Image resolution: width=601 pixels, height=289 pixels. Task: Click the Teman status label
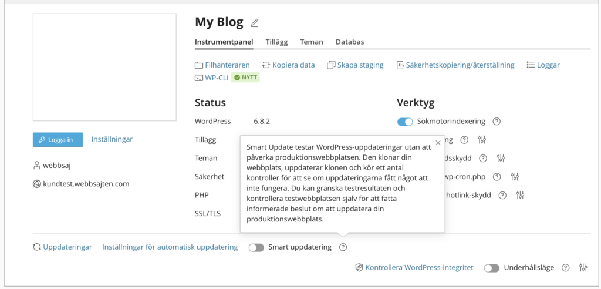tap(206, 158)
